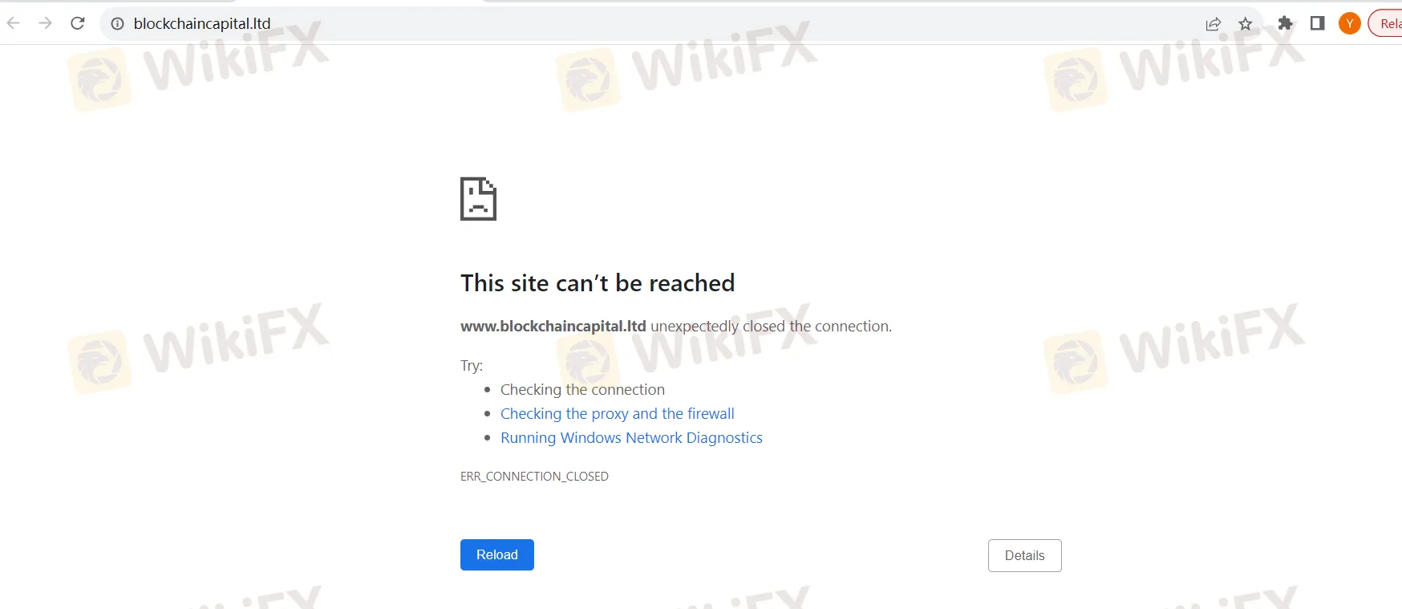Viewport: 1402px width, 609px height.
Task: Show error Details button
Action: [x=1025, y=555]
